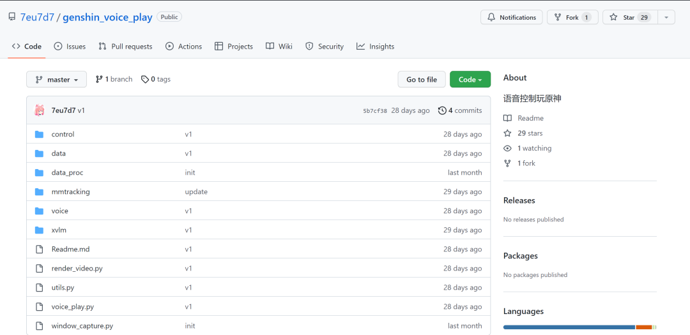This screenshot has height=335, width=690.
Task: Click the window_capture.py file icon
Action: [39, 326]
